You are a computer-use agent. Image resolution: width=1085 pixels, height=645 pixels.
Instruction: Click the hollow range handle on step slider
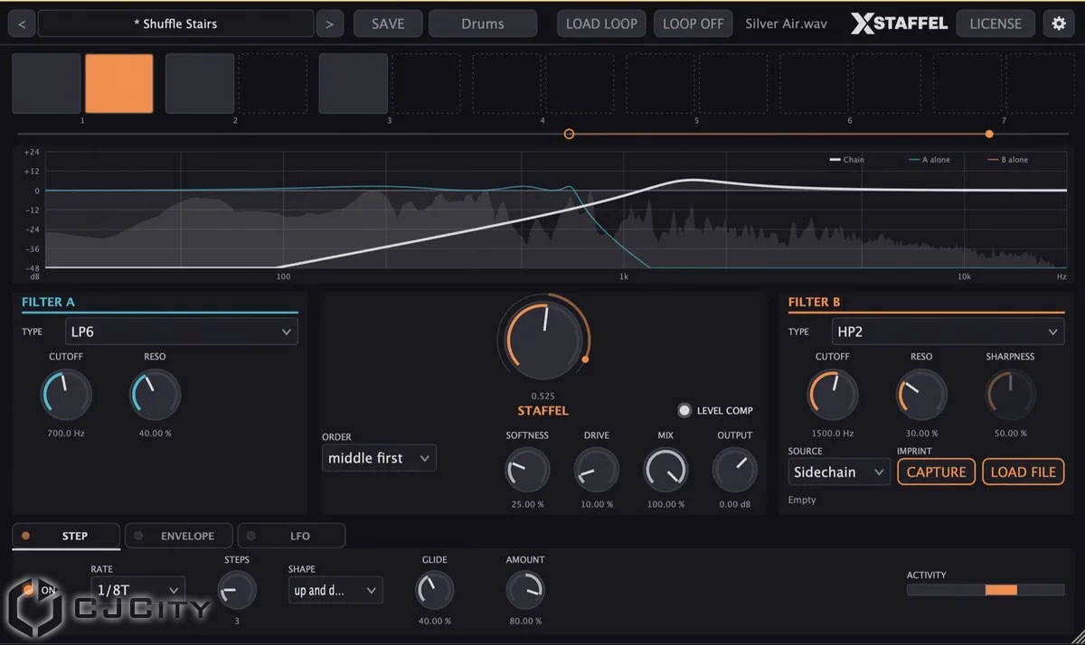click(569, 134)
